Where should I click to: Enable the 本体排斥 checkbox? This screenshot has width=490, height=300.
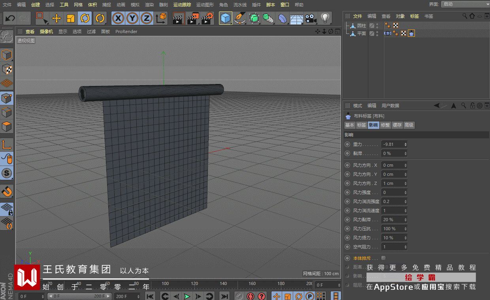tap(383, 258)
